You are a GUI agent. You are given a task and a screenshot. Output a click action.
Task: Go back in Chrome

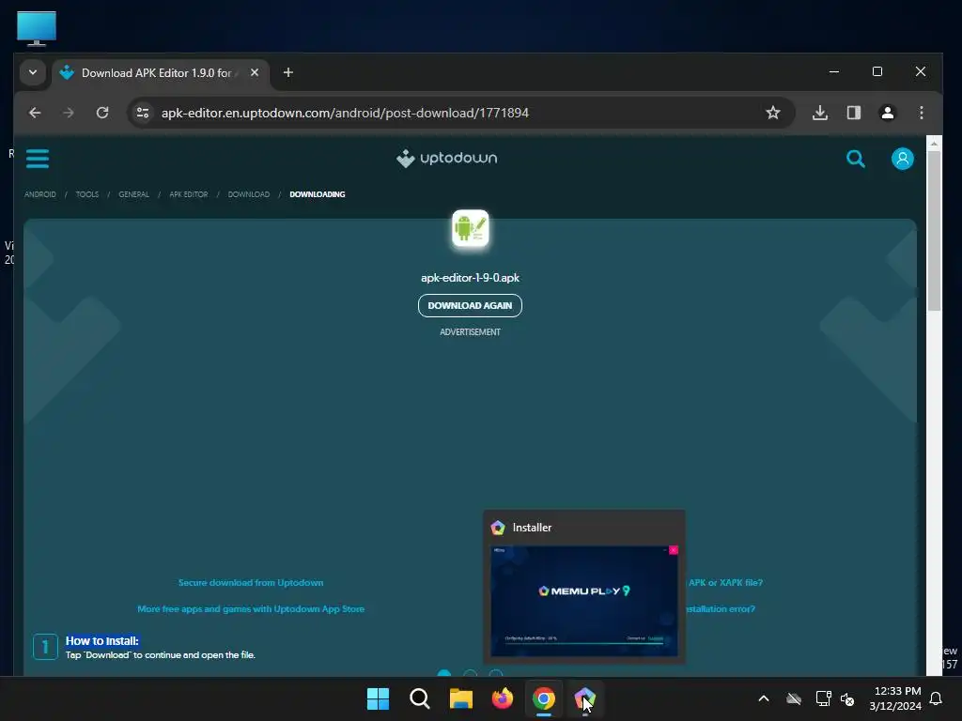[35, 113]
